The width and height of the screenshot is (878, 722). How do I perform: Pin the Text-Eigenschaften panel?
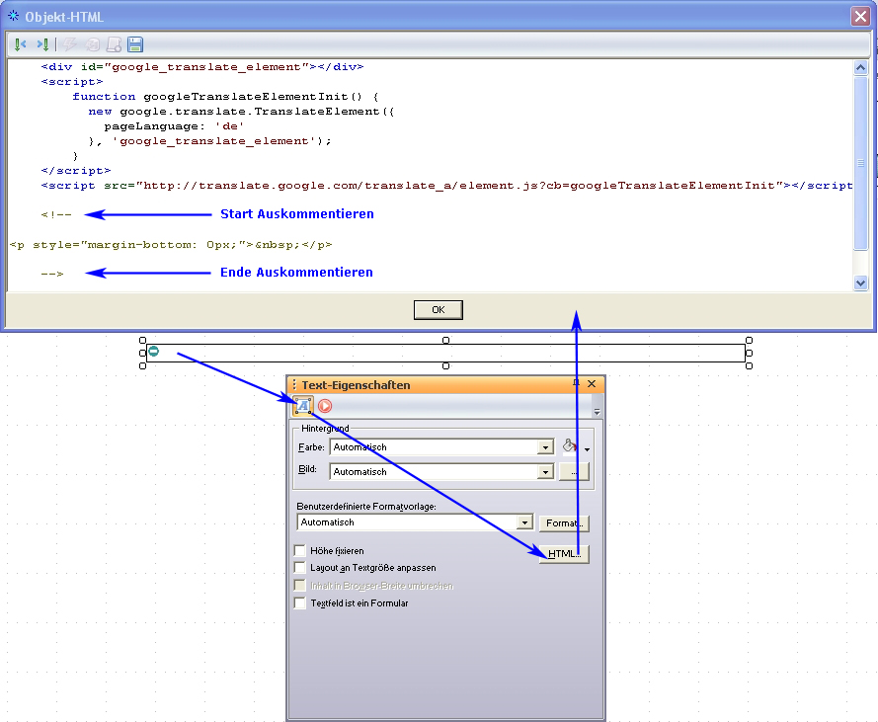point(576,383)
